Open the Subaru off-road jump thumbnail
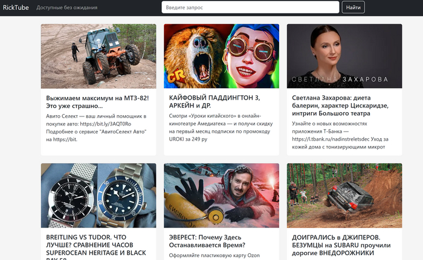The image size is (423, 260). [344, 195]
